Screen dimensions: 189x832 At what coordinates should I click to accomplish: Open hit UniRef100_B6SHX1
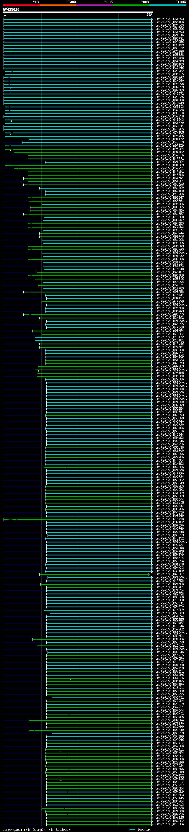(170, 126)
